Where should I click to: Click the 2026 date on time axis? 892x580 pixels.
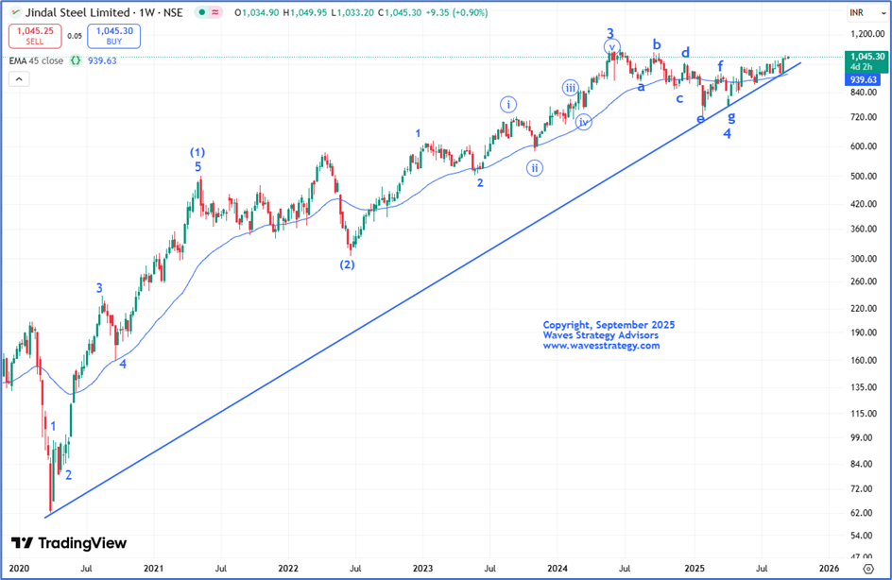[829, 568]
